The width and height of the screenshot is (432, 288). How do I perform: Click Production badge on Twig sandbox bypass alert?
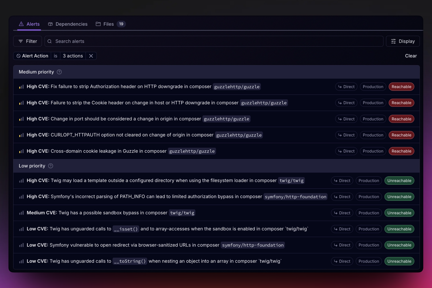click(x=369, y=213)
